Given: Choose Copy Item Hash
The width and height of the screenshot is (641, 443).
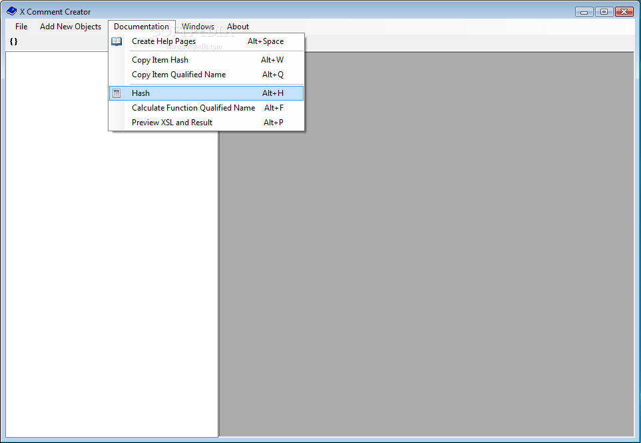Looking at the screenshot, I should (206, 60).
